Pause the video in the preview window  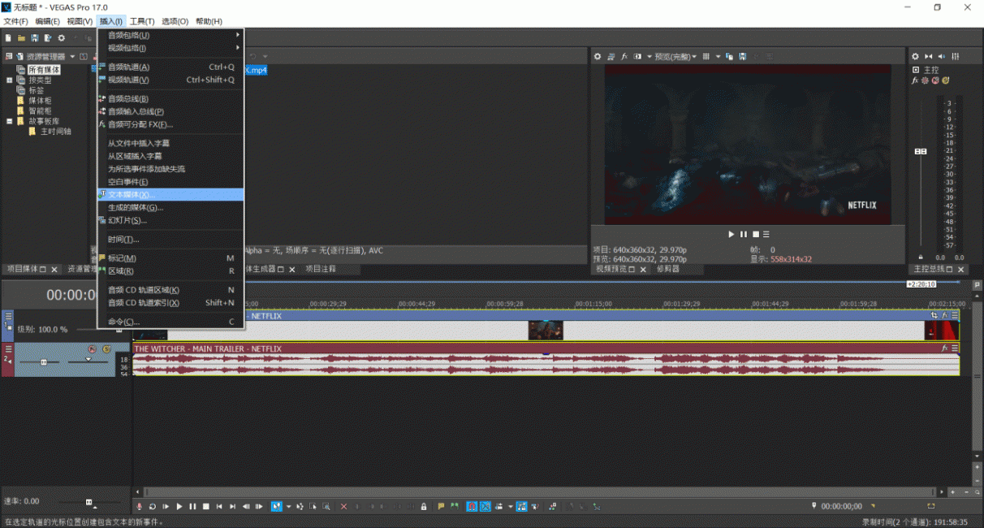[x=743, y=234]
